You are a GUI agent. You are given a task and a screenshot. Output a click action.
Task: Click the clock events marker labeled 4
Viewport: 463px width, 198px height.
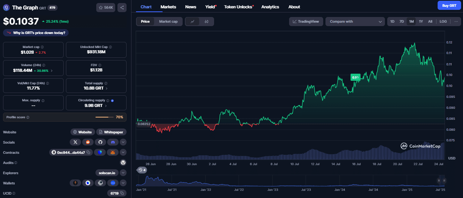[x=142, y=170]
